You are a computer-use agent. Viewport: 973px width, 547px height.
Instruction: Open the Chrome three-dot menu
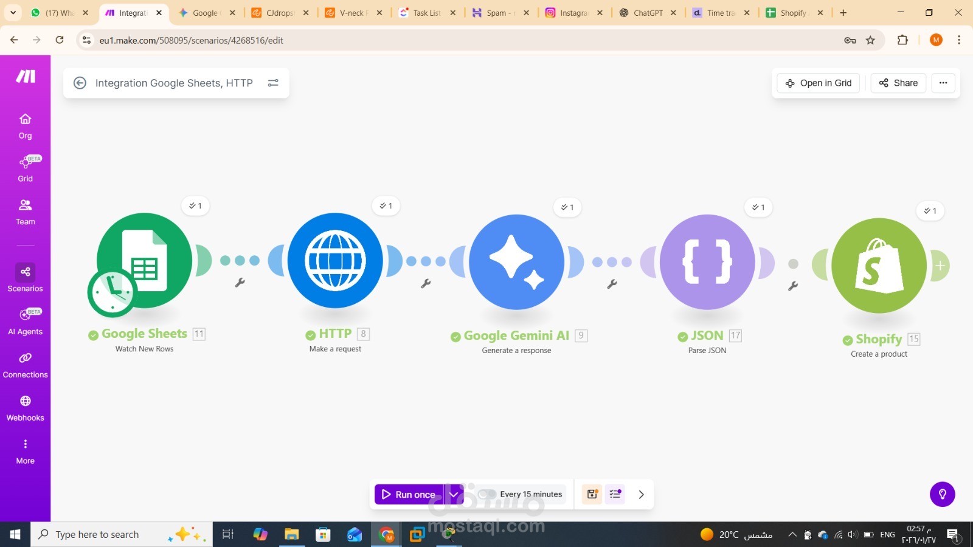click(x=959, y=40)
